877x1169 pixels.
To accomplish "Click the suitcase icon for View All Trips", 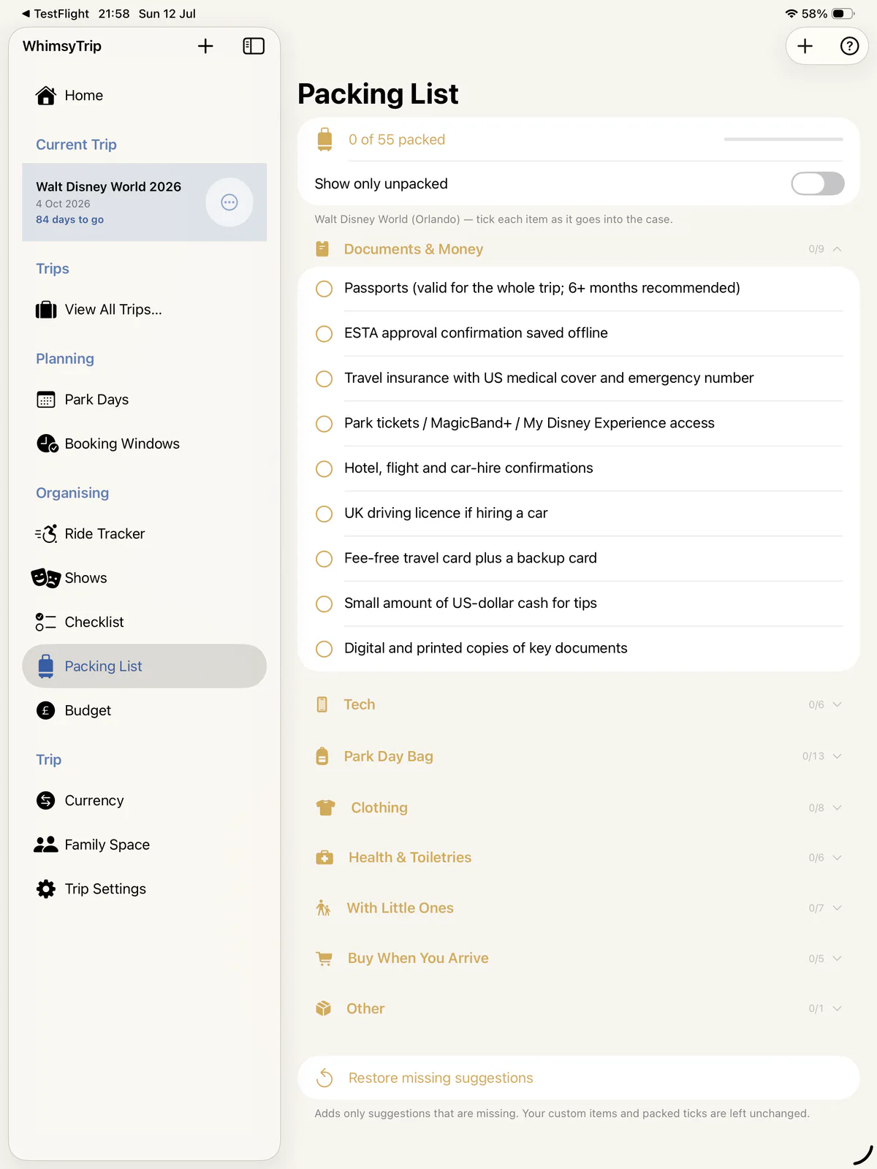I will 46,310.
